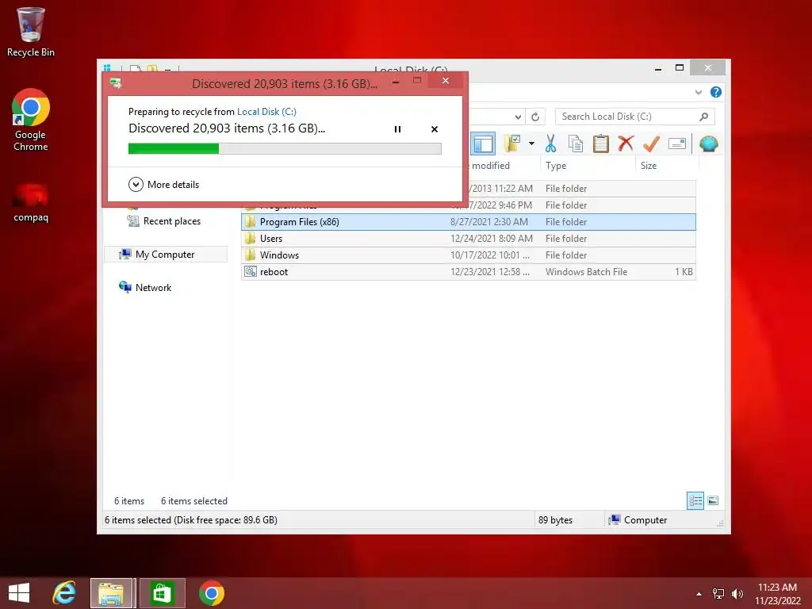The image size is (812, 609).
Task: Click the red X Delete icon
Action: point(626,143)
